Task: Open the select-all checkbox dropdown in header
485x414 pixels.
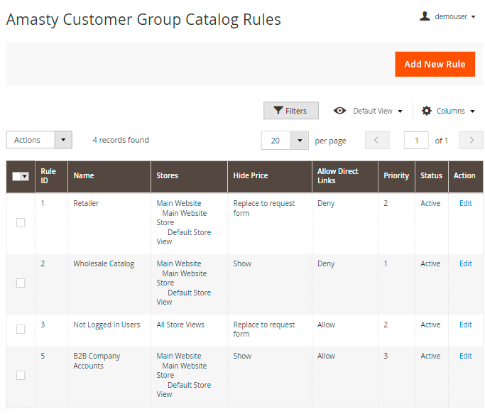Action: (x=25, y=177)
